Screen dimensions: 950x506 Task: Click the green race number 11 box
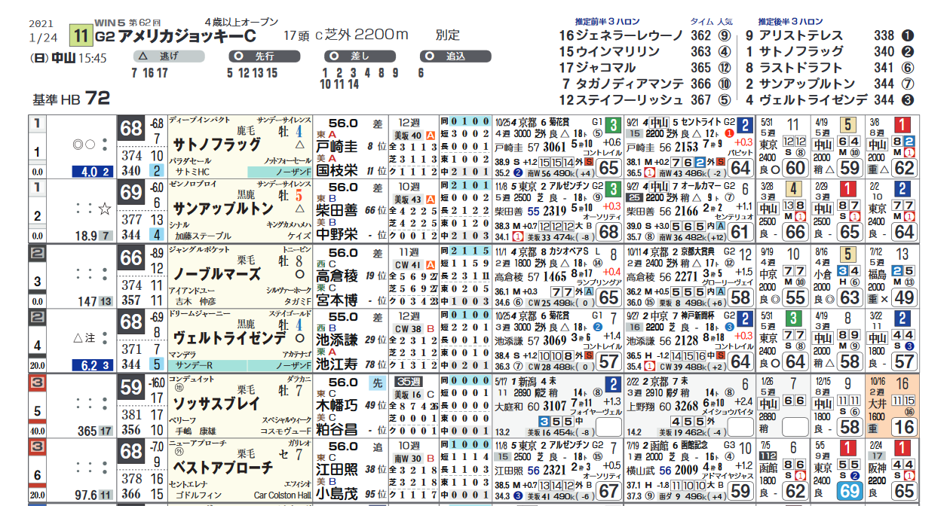(80, 35)
